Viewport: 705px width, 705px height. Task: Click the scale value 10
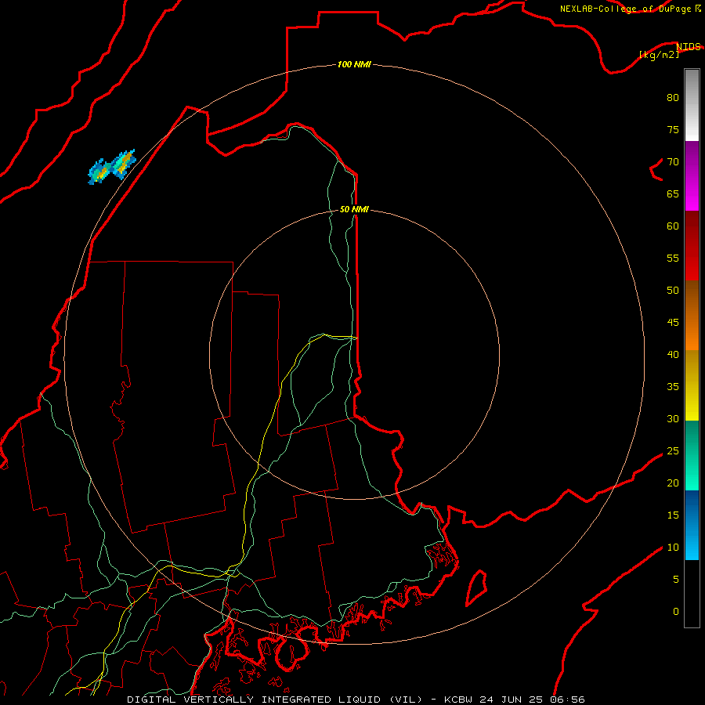pyautogui.click(x=673, y=548)
